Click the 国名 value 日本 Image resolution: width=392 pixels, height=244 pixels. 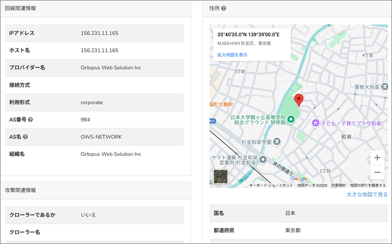290,213
